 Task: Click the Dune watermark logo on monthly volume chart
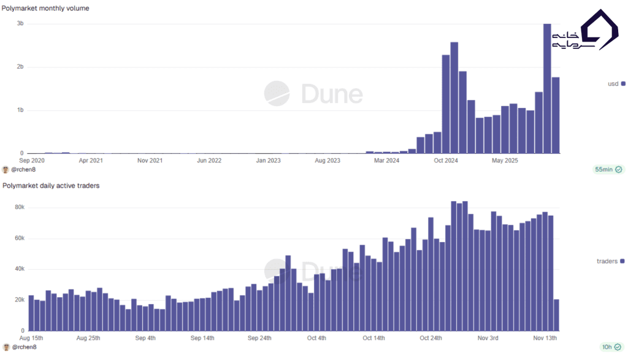[277, 93]
